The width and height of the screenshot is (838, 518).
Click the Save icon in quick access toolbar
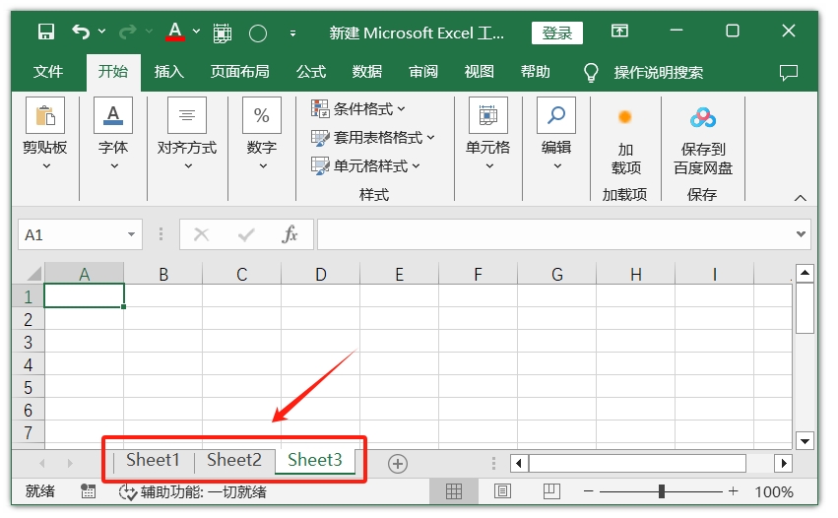[46, 32]
